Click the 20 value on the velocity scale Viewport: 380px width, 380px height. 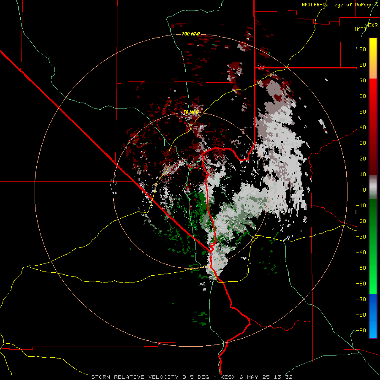[363, 159]
